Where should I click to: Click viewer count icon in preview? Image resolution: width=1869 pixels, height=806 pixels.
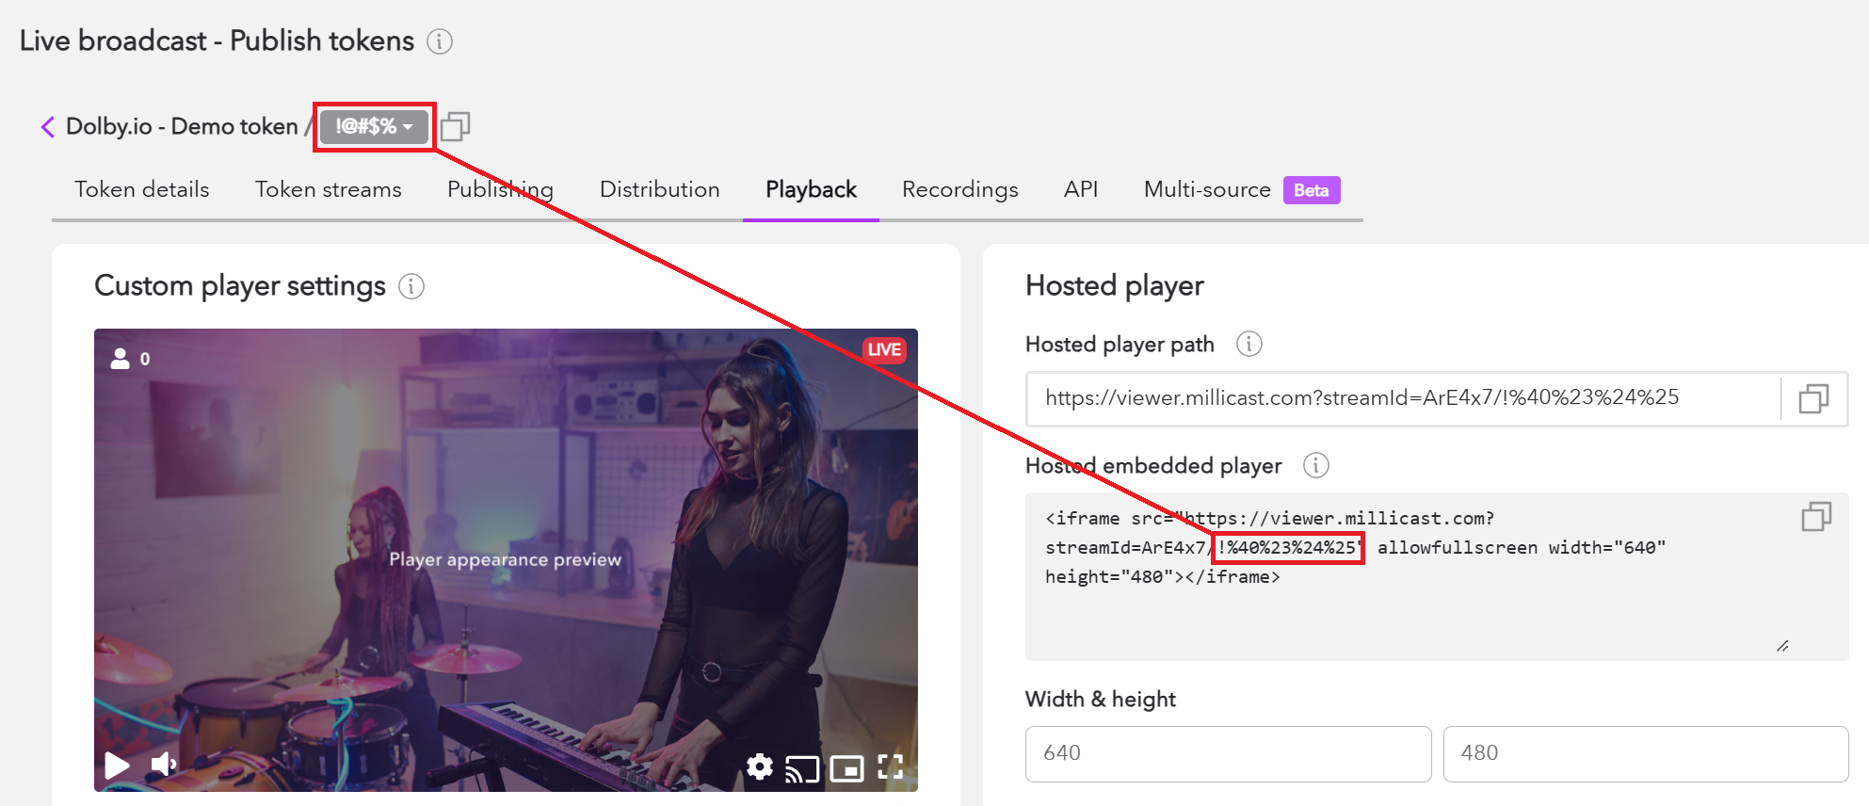coord(121,359)
